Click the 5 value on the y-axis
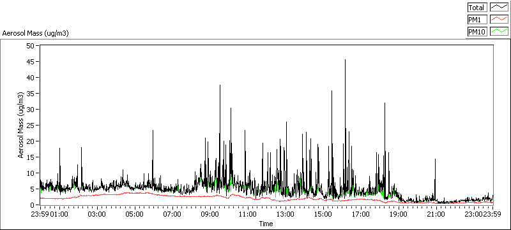Screen dimensions: 511x230 point(33,189)
